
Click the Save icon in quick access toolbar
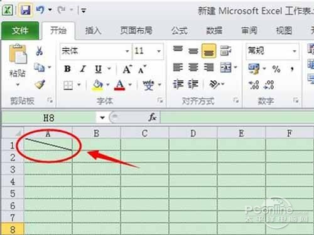click(x=26, y=10)
